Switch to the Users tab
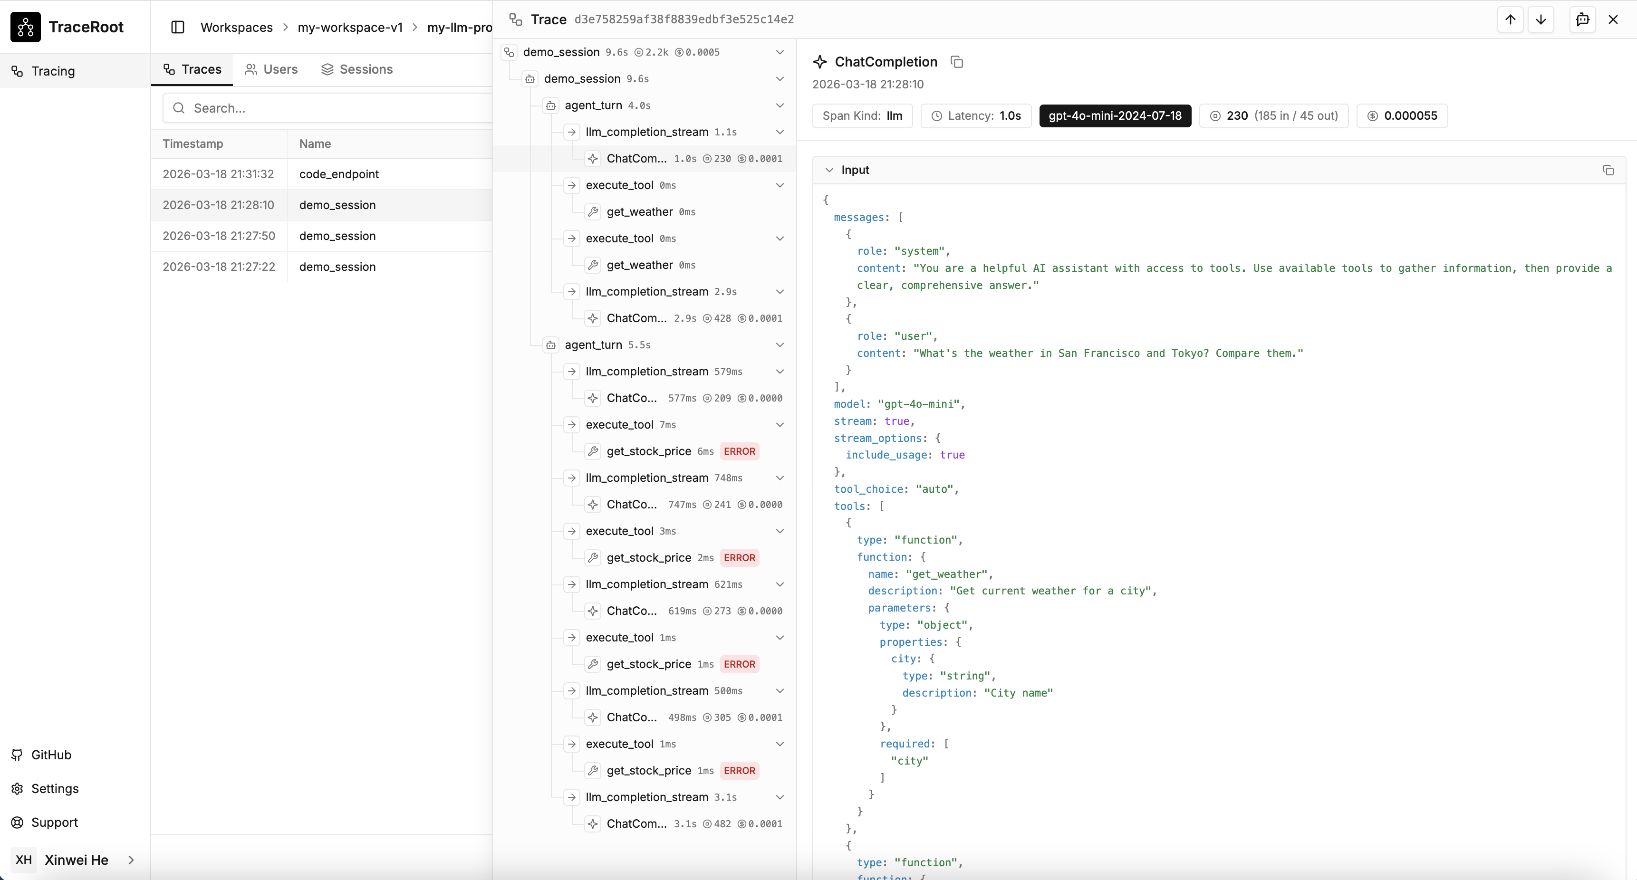Viewport: 1637px width, 880px height. [x=271, y=69]
